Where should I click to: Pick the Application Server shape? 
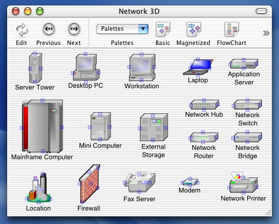point(244,64)
